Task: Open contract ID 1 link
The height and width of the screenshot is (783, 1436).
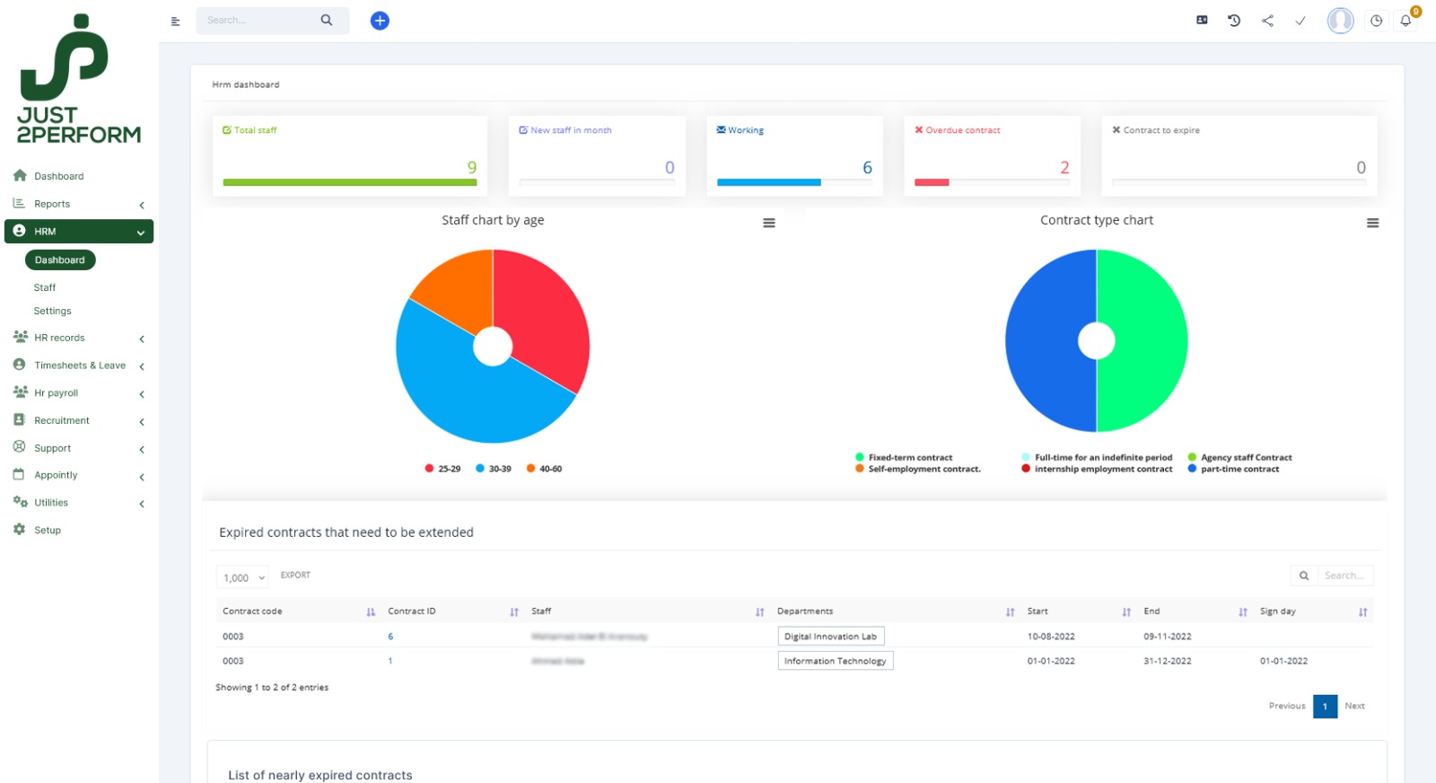Action: click(x=390, y=661)
